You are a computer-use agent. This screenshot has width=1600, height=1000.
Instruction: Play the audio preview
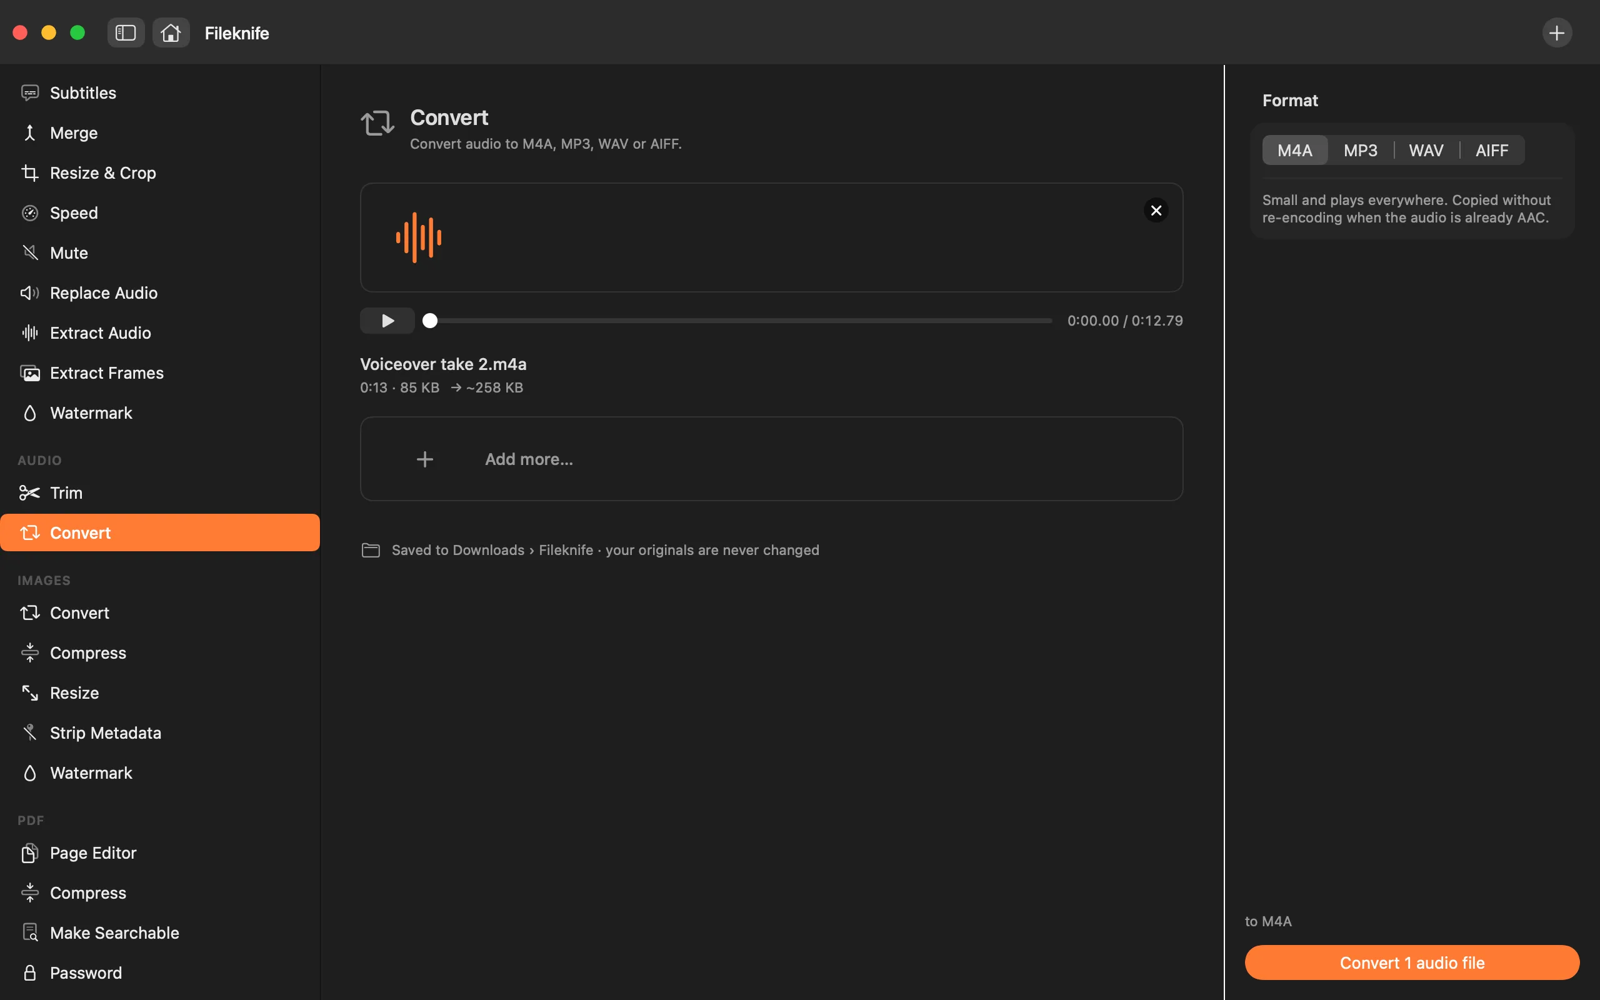[387, 321]
